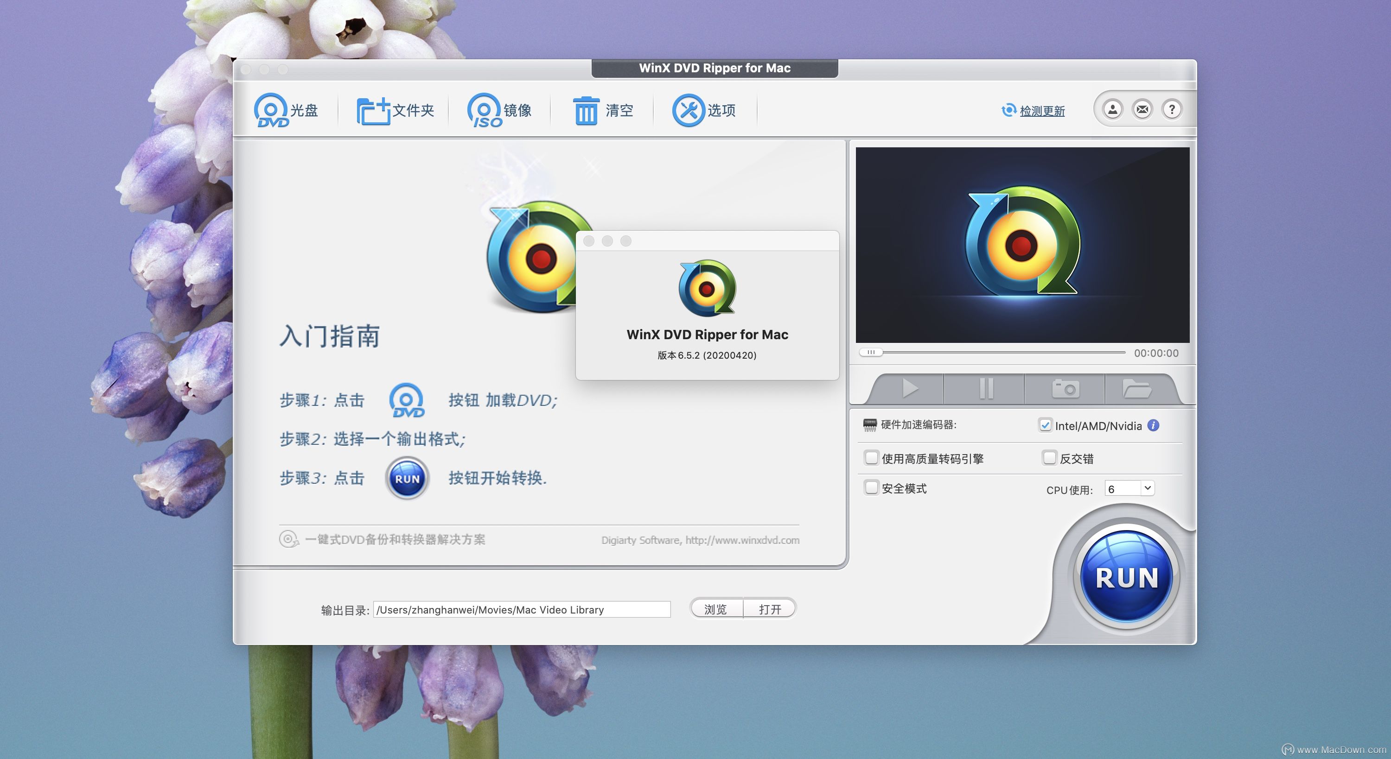Load a DVD with the 光盘 disc button

[286, 110]
